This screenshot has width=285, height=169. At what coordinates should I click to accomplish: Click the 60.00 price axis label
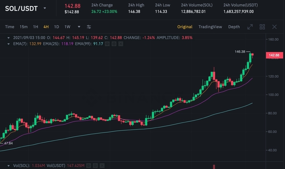(x=272, y=132)
